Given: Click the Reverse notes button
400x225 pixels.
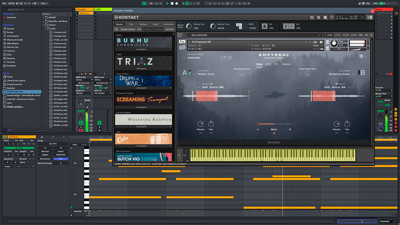Looking at the screenshot, I should (45, 151).
